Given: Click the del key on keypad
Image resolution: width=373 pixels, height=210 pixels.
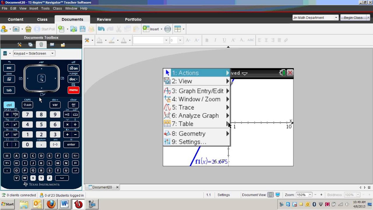Looking at the screenshot, I should tap(73, 105).
